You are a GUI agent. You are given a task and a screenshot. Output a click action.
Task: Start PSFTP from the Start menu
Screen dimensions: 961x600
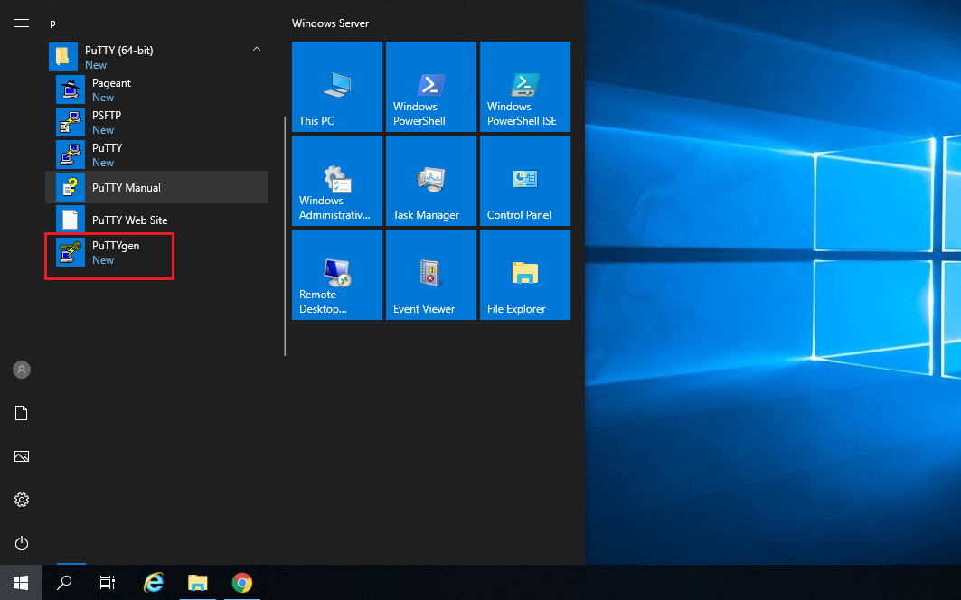(x=106, y=122)
